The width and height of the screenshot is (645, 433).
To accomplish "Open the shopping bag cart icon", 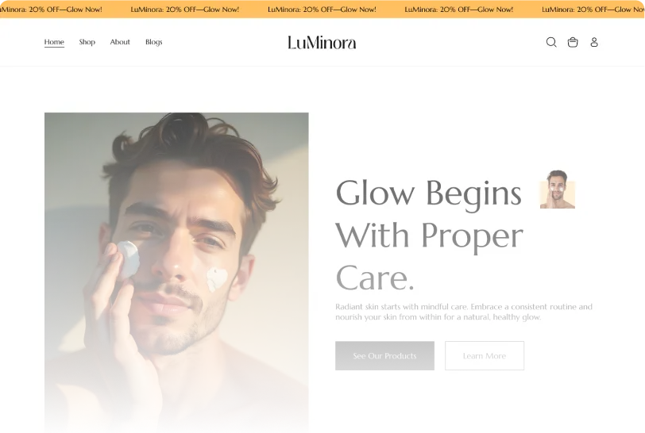I will click(573, 42).
